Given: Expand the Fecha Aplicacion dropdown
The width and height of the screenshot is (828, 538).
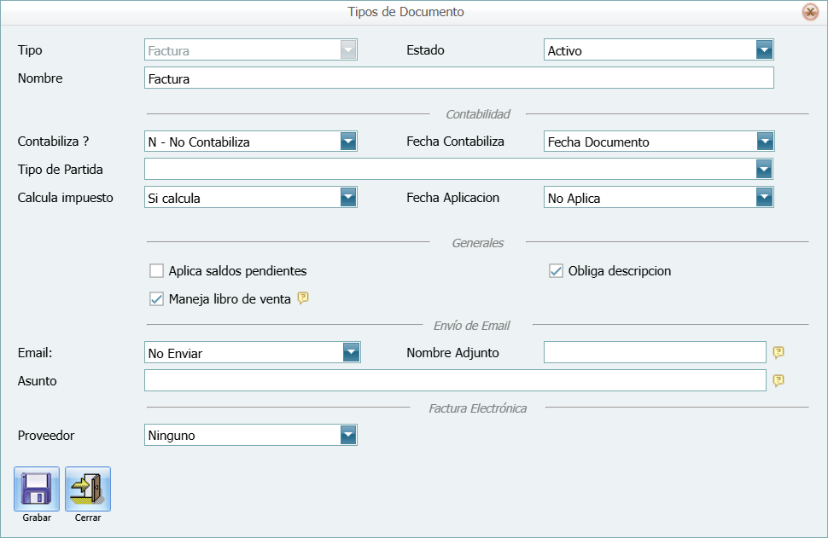Looking at the screenshot, I should 765,197.
